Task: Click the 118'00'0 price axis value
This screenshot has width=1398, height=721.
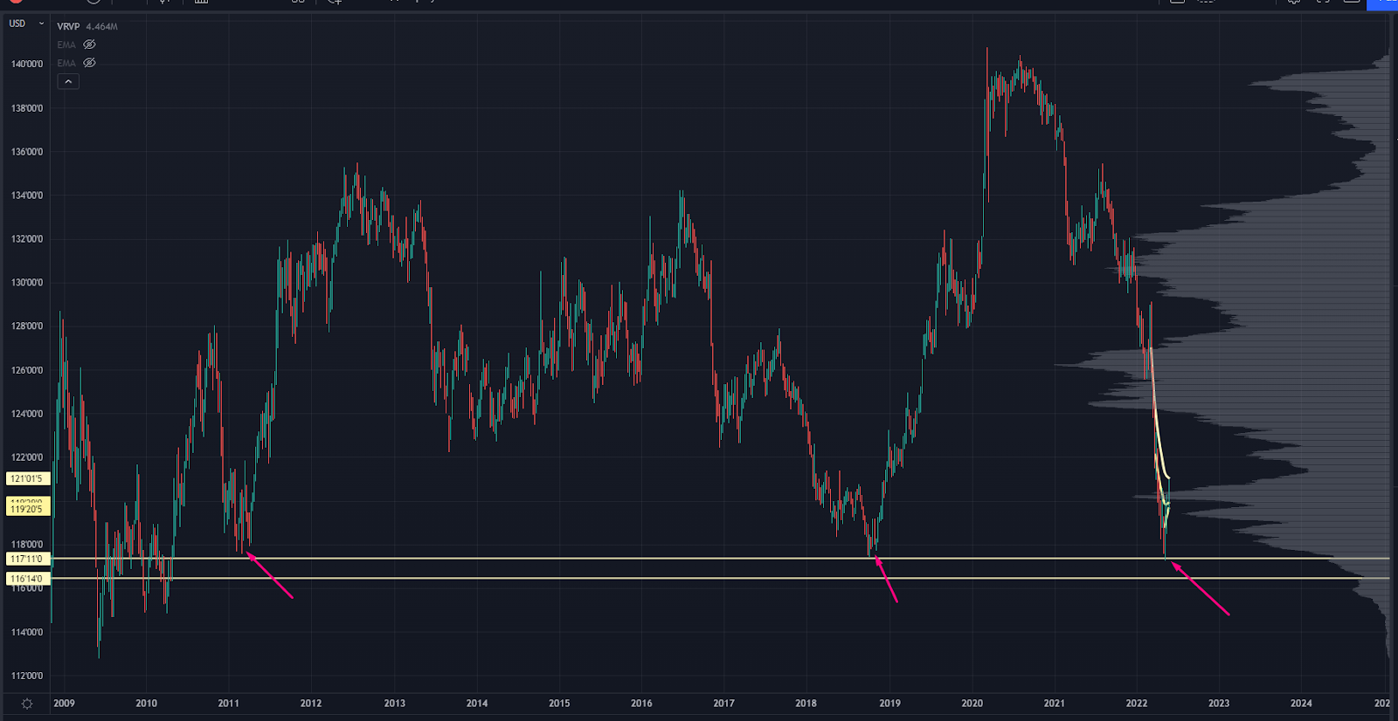Action: (x=26, y=545)
